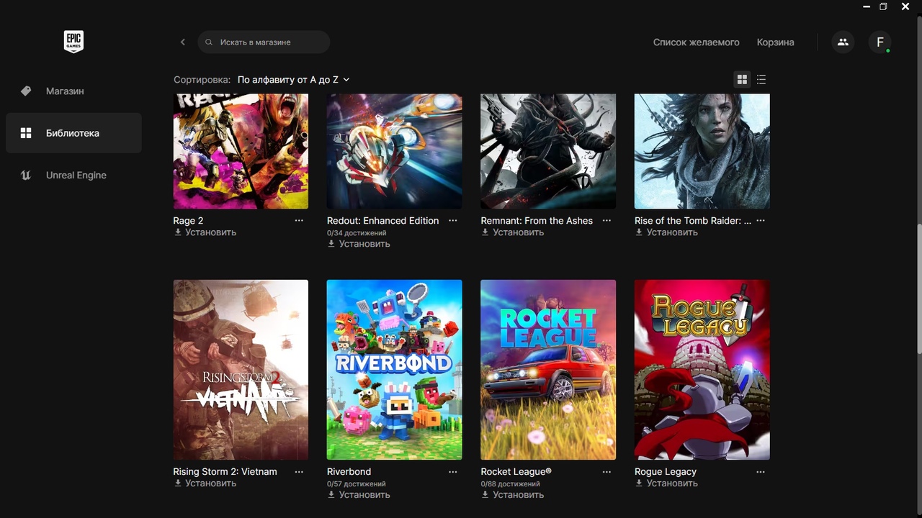The width and height of the screenshot is (922, 518).
Task: Open Remnant: From the Ashes options menu
Action: [x=607, y=221]
